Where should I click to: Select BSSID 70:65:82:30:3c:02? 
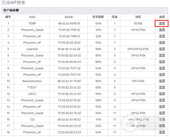(x=69, y=87)
